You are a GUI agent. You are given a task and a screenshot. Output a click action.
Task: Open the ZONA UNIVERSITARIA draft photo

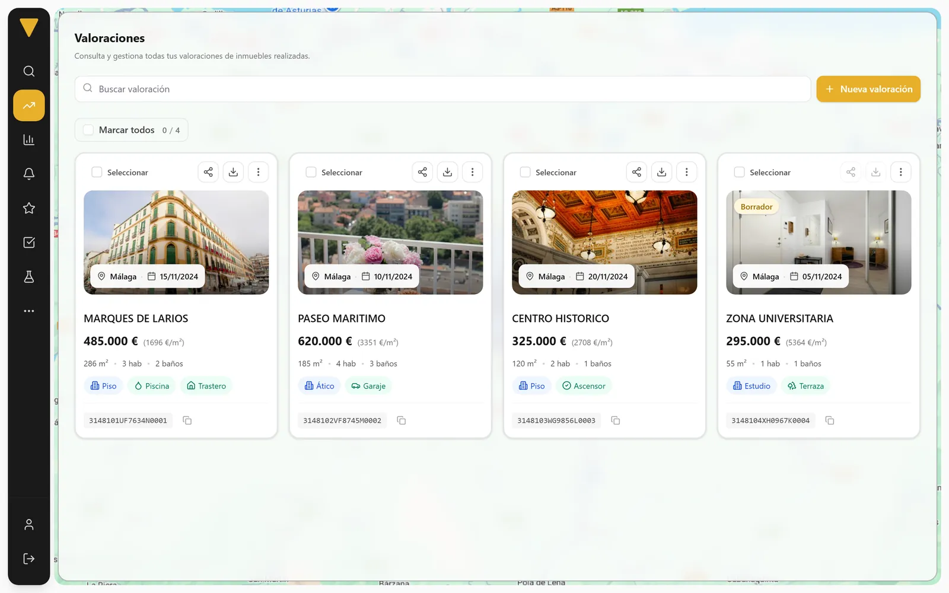[x=819, y=242]
